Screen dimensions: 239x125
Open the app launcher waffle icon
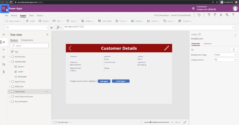click(4, 8)
